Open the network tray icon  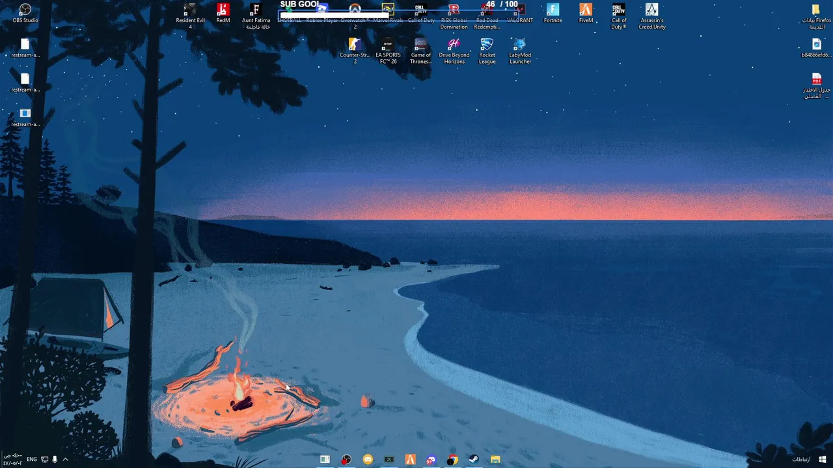coord(44,460)
